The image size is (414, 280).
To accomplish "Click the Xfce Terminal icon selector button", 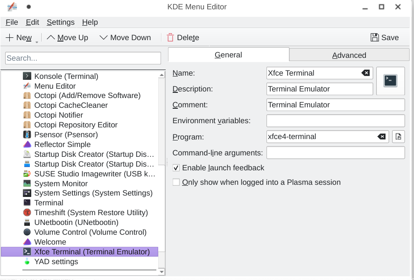I will pyautogui.click(x=390, y=81).
